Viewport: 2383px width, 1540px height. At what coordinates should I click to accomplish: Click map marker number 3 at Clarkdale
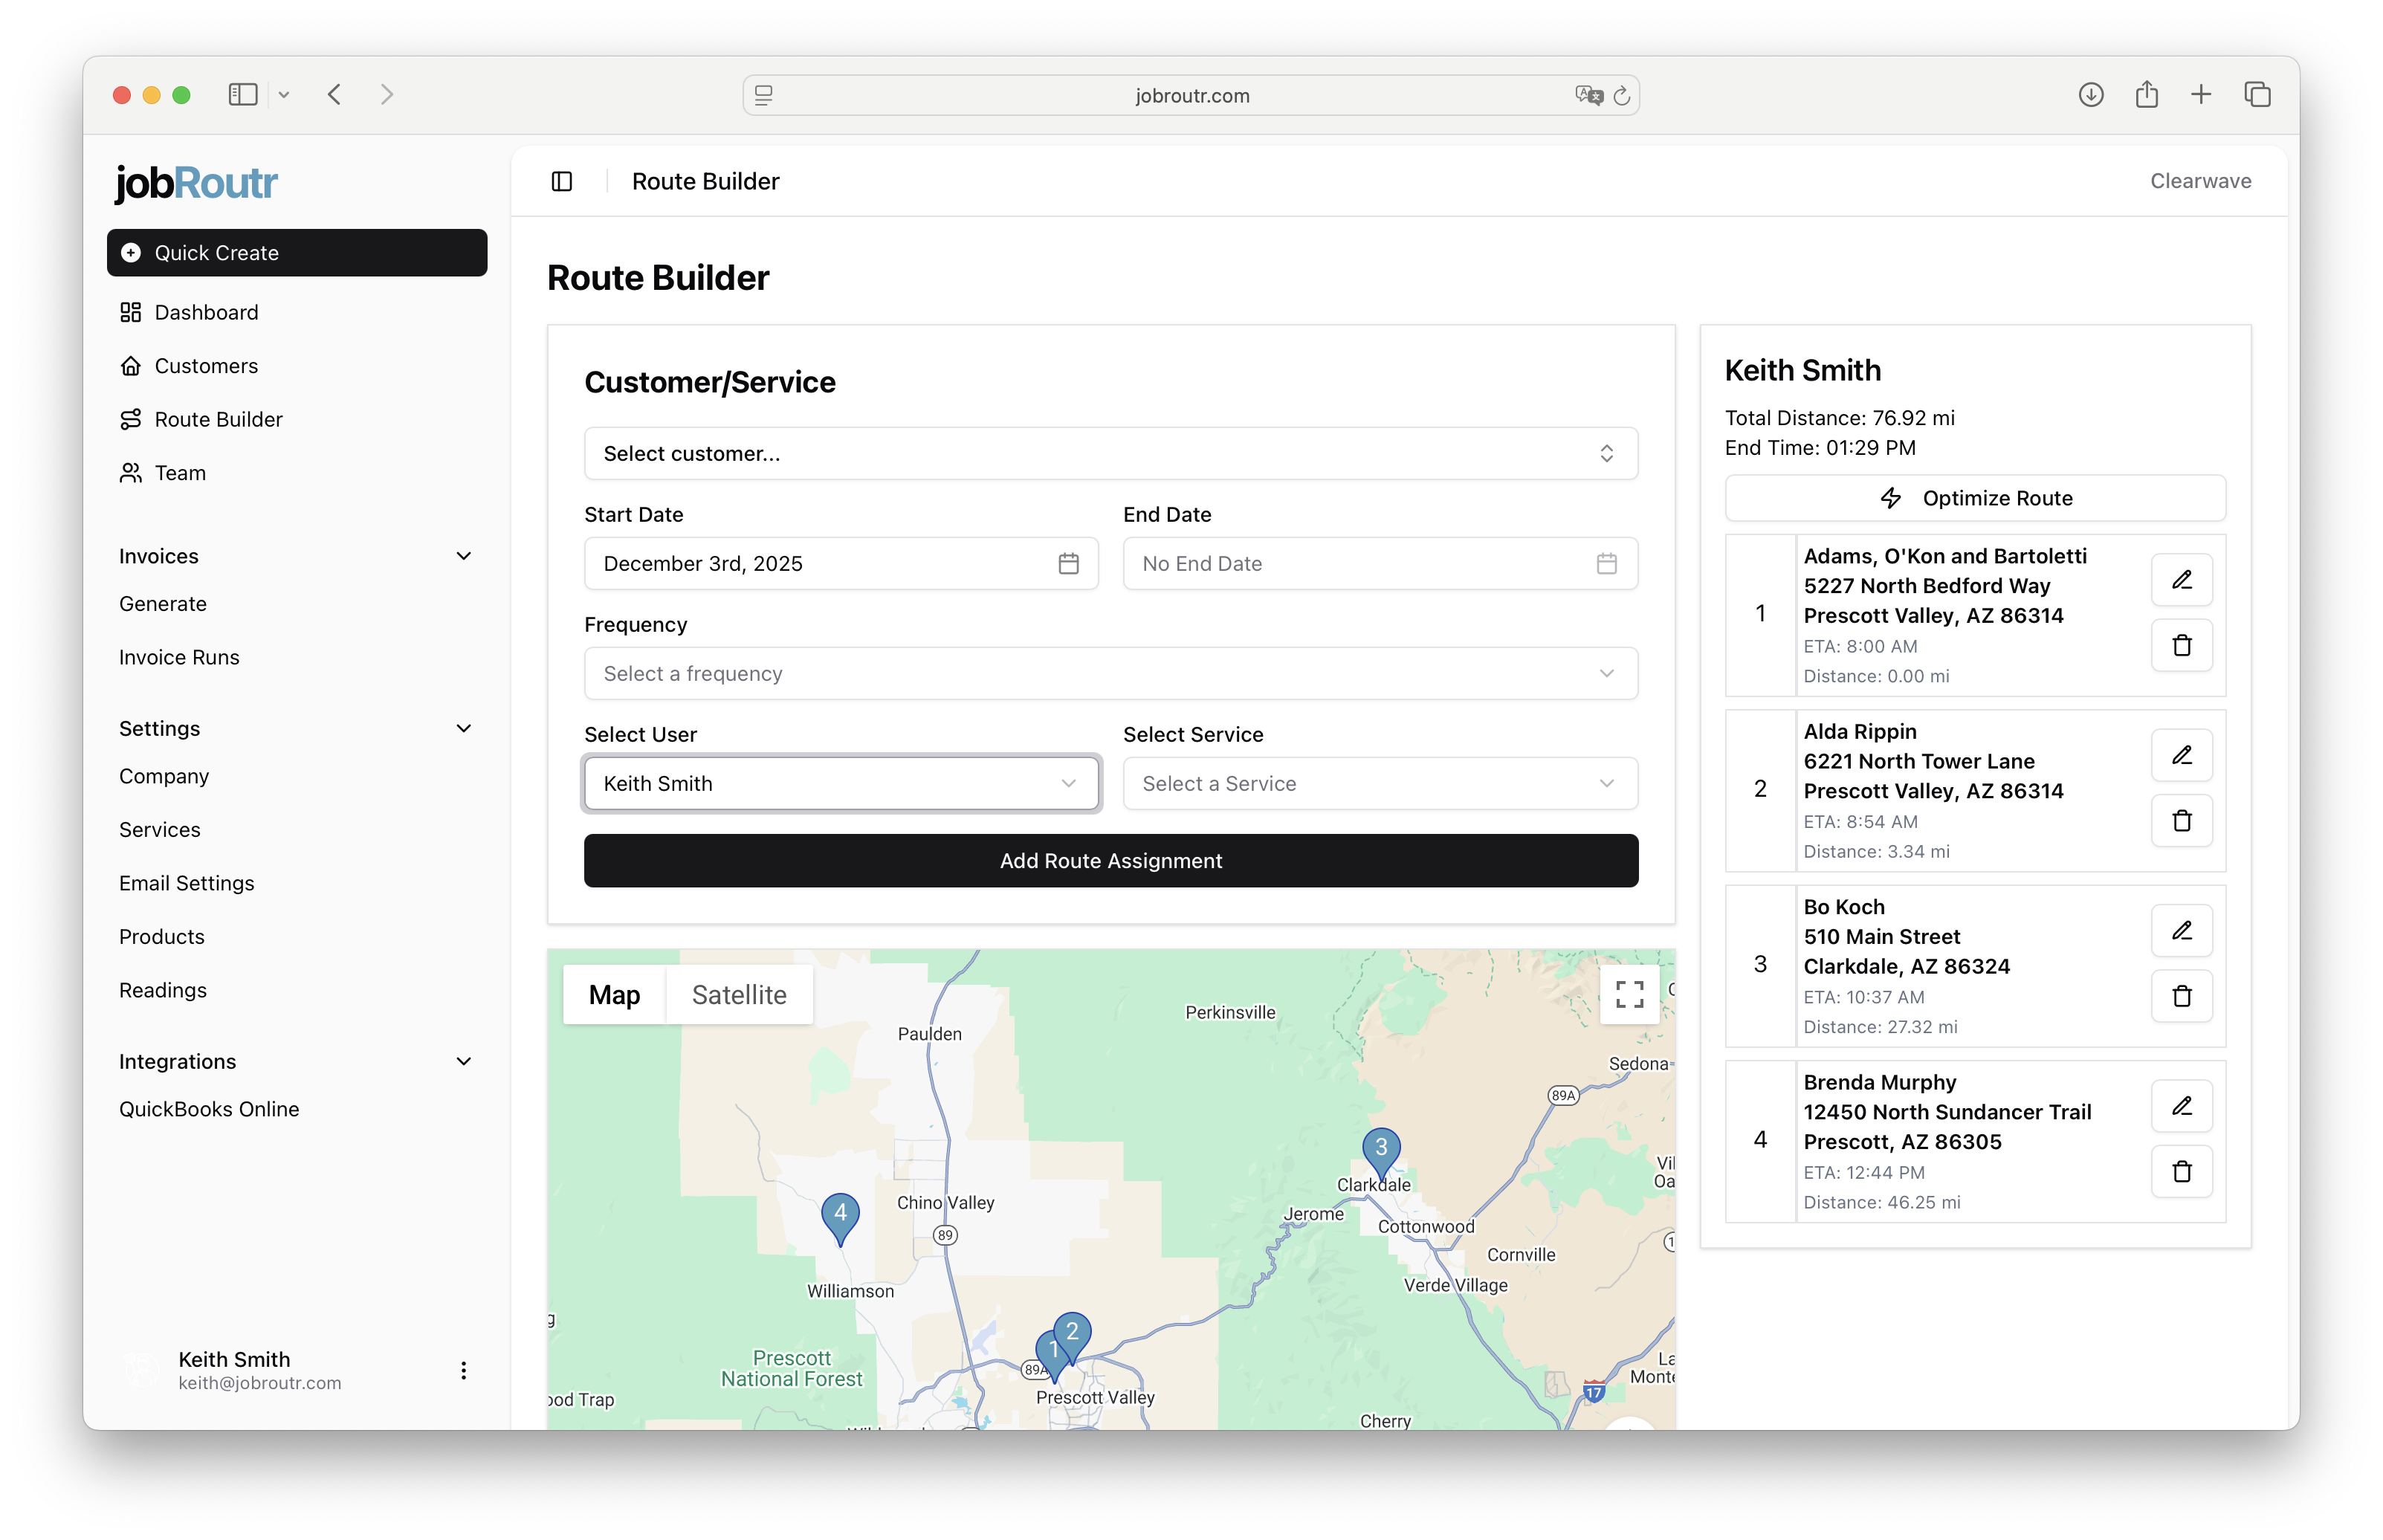coord(1381,1152)
